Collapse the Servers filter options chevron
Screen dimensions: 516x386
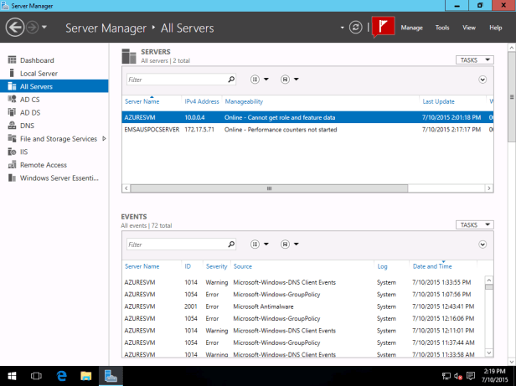coord(482,80)
